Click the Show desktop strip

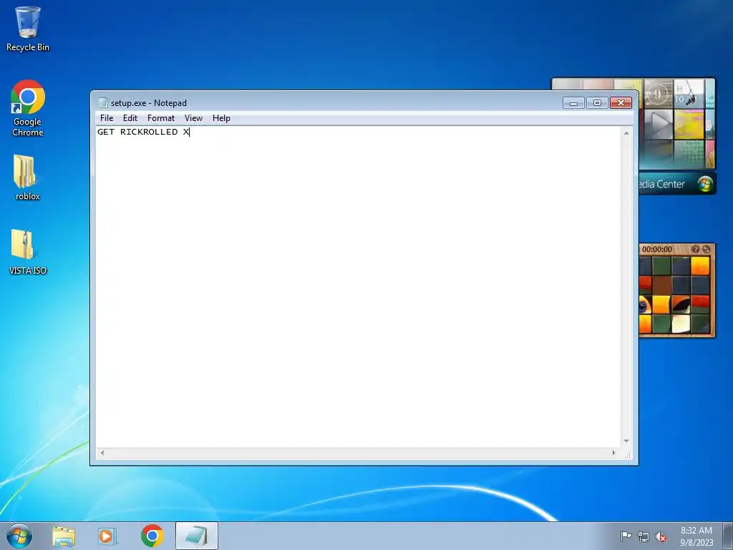click(728, 536)
